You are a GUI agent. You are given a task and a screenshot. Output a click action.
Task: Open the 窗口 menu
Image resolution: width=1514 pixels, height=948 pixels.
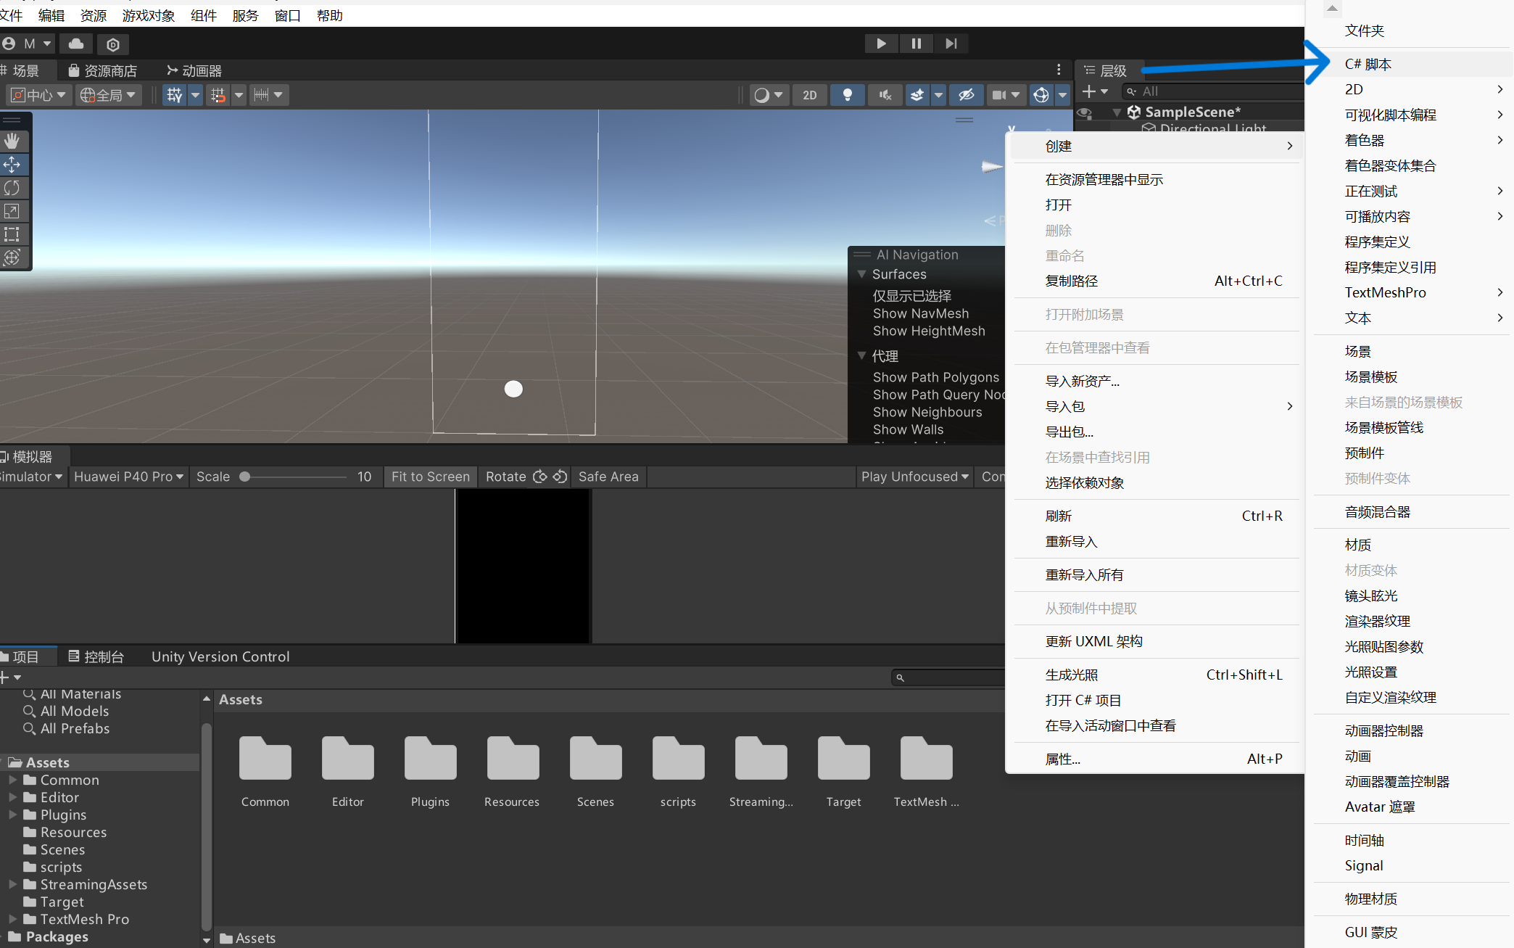[x=288, y=15]
